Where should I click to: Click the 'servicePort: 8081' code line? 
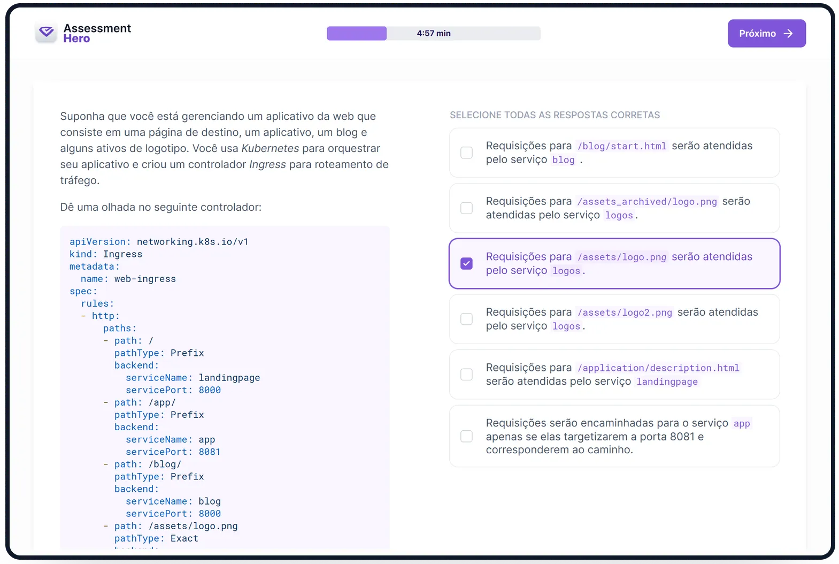click(173, 452)
